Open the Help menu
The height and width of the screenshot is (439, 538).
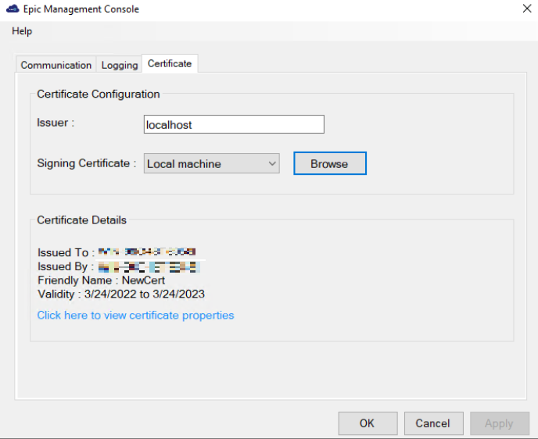(22, 31)
